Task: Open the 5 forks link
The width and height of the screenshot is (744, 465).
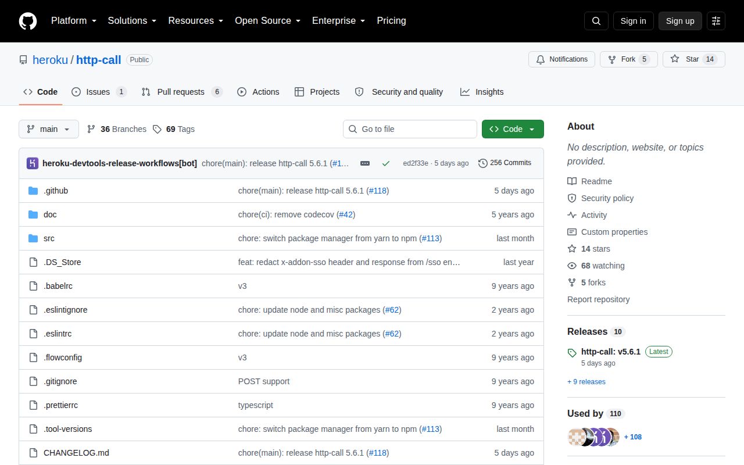Action: [593, 282]
